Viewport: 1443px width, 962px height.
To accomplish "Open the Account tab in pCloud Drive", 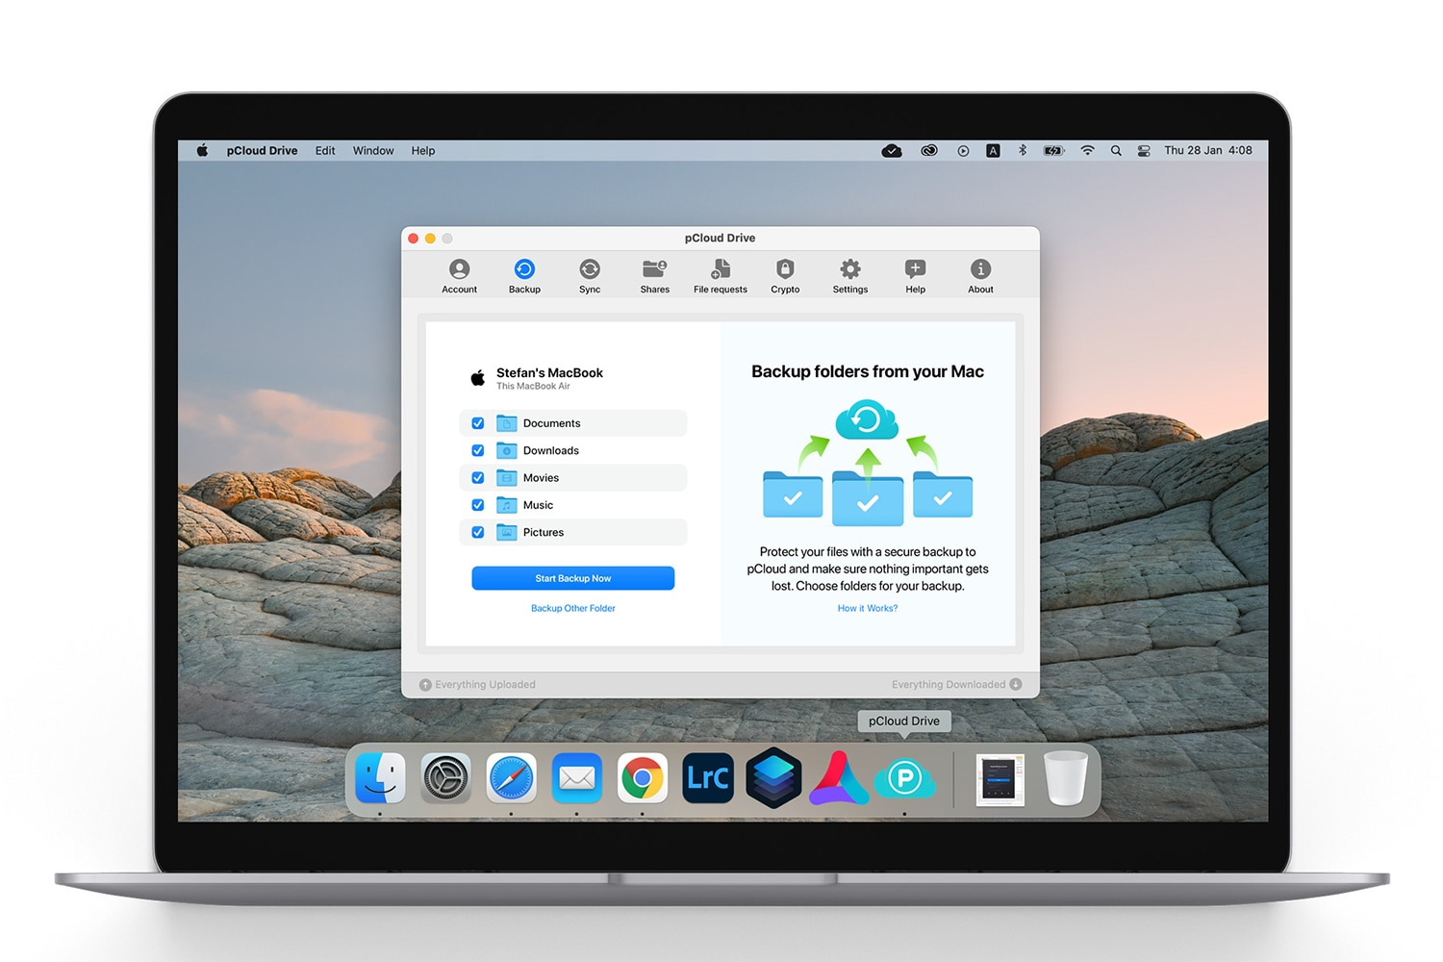I will (459, 275).
